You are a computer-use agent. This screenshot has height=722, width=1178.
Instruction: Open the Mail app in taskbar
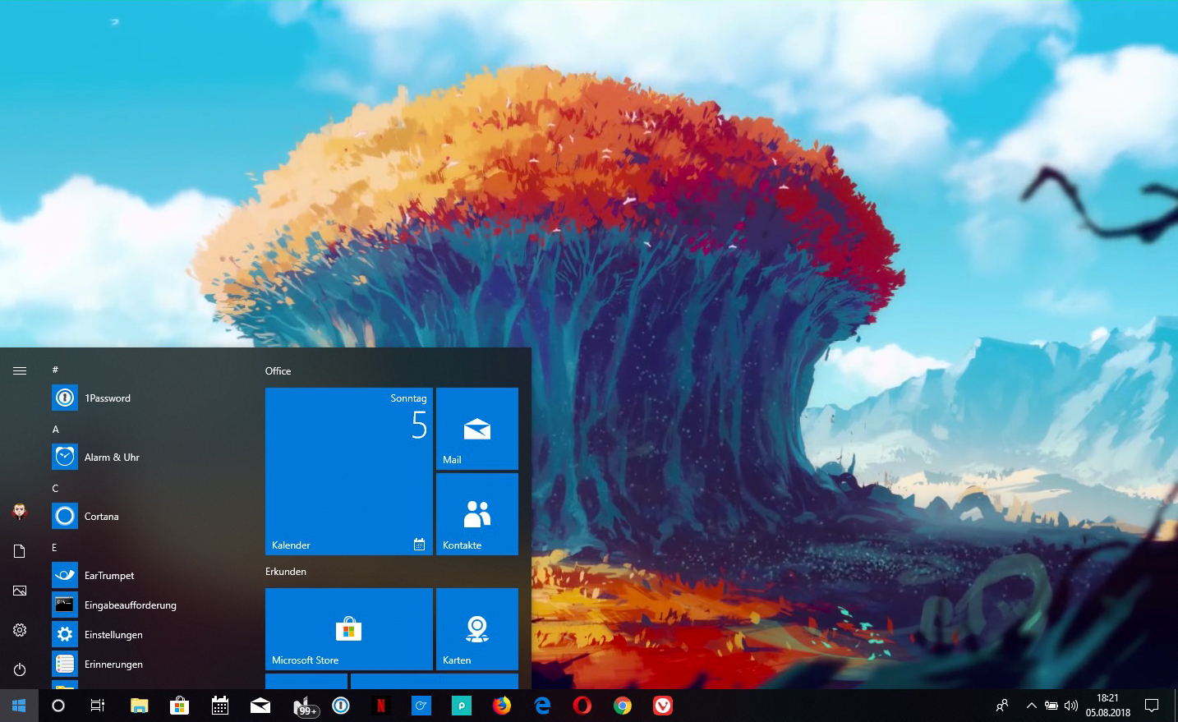(260, 706)
